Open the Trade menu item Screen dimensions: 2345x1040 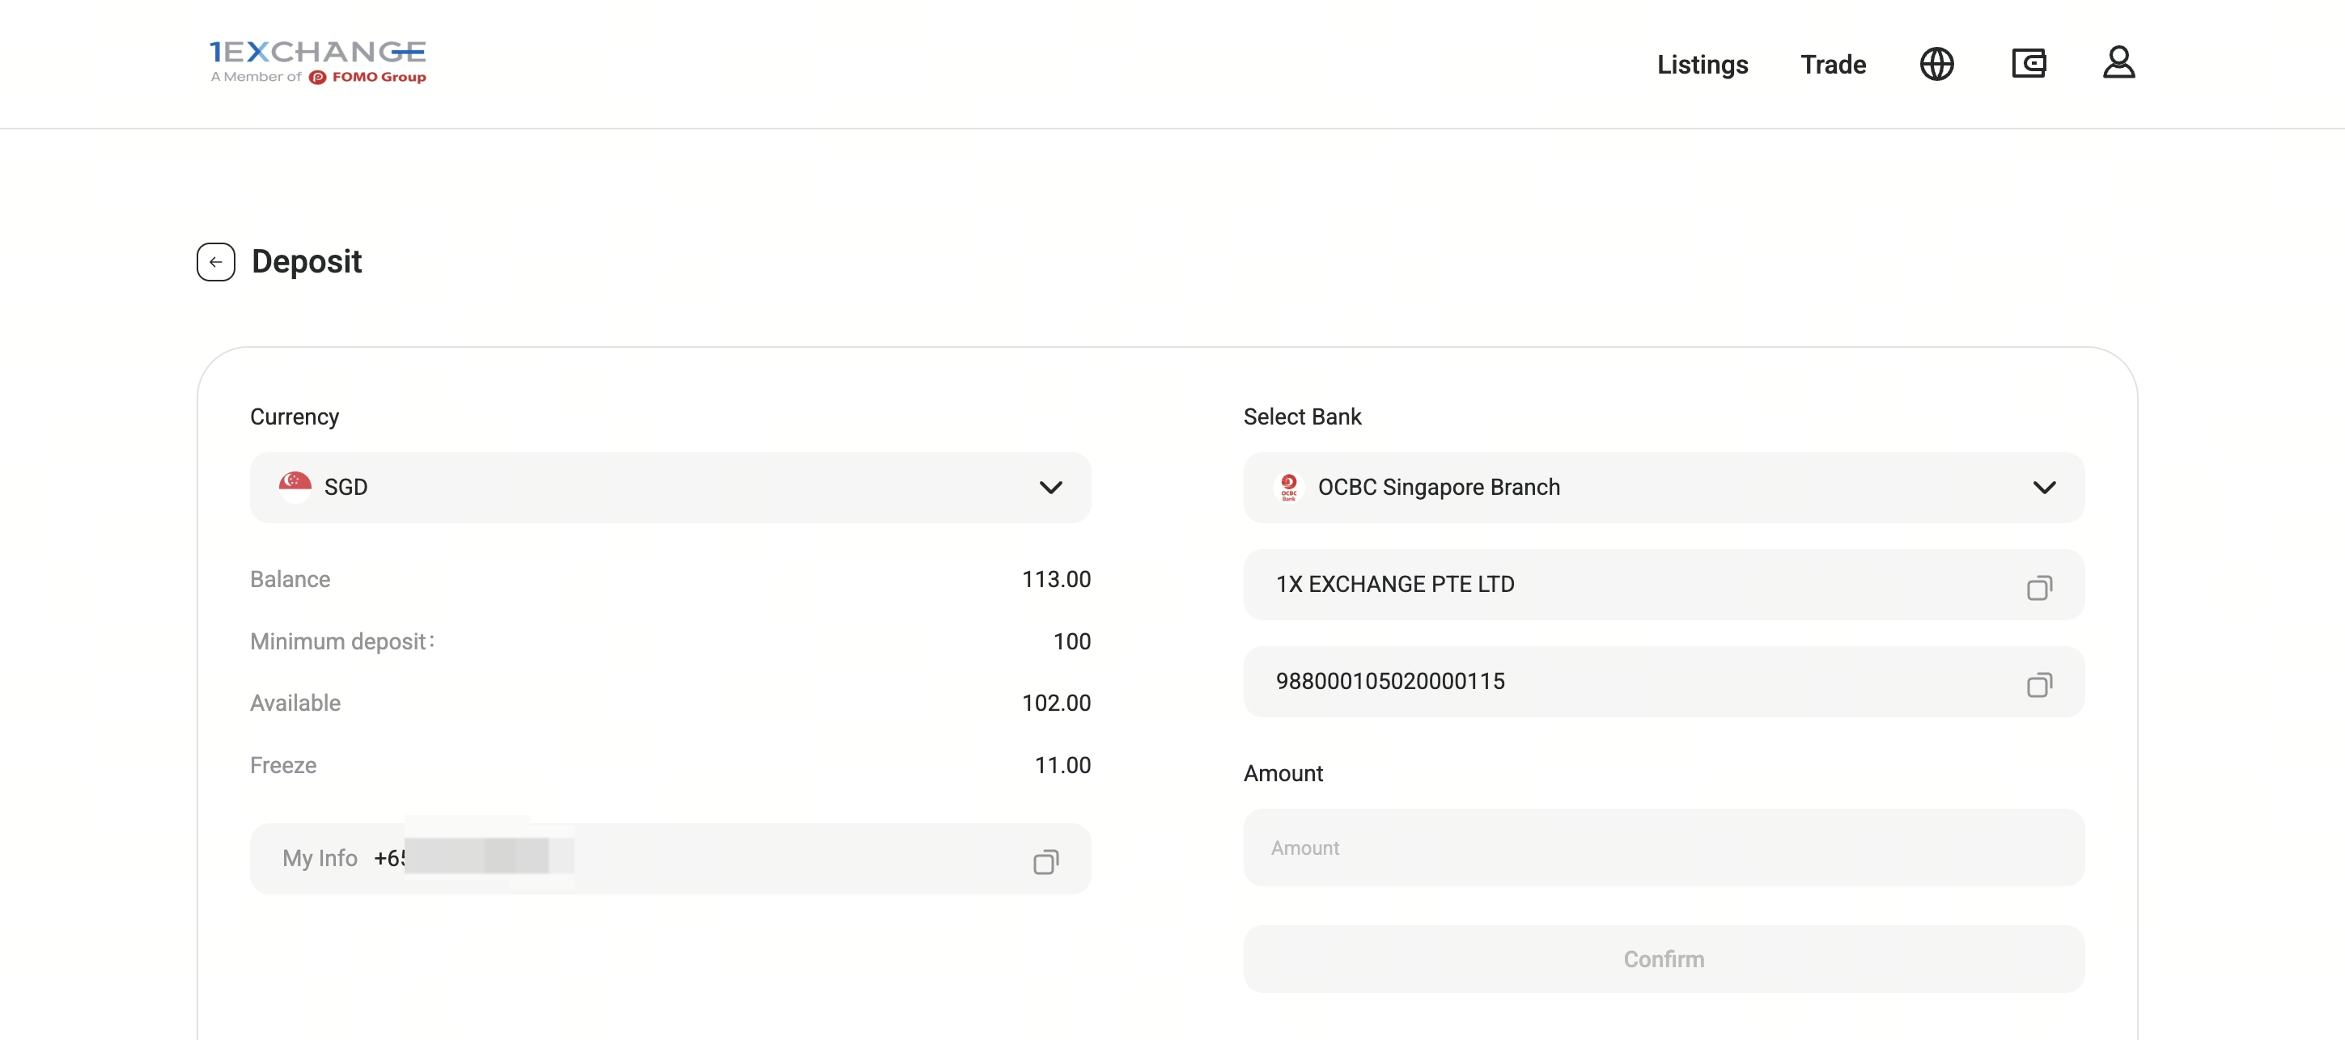1833,65
